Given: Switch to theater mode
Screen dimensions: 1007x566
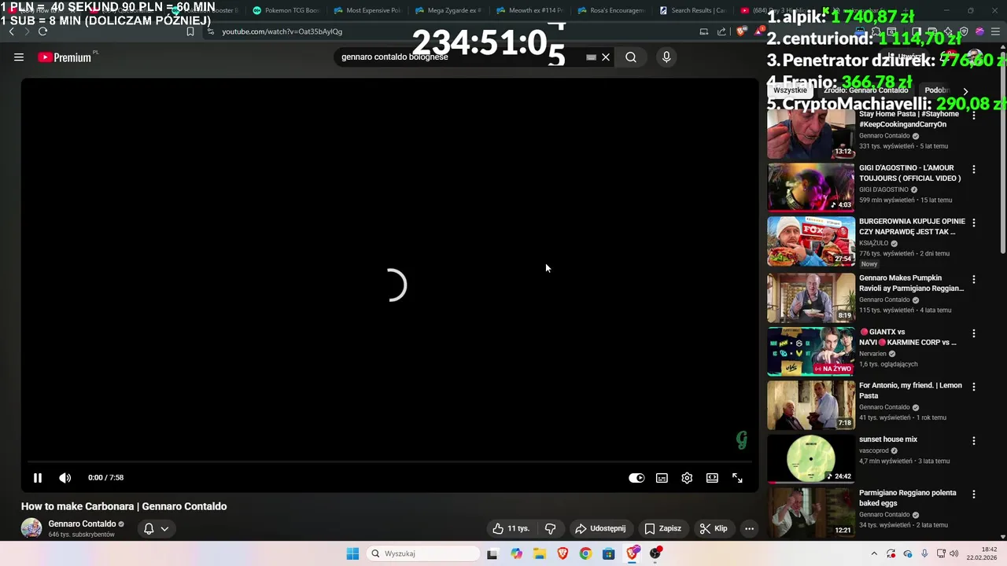Looking at the screenshot, I should pos(712,478).
